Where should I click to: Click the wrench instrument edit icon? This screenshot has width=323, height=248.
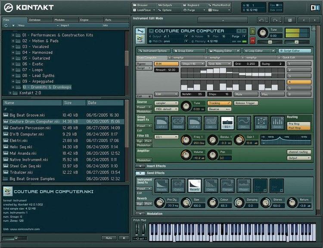pyautogui.click(x=140, y=31)
